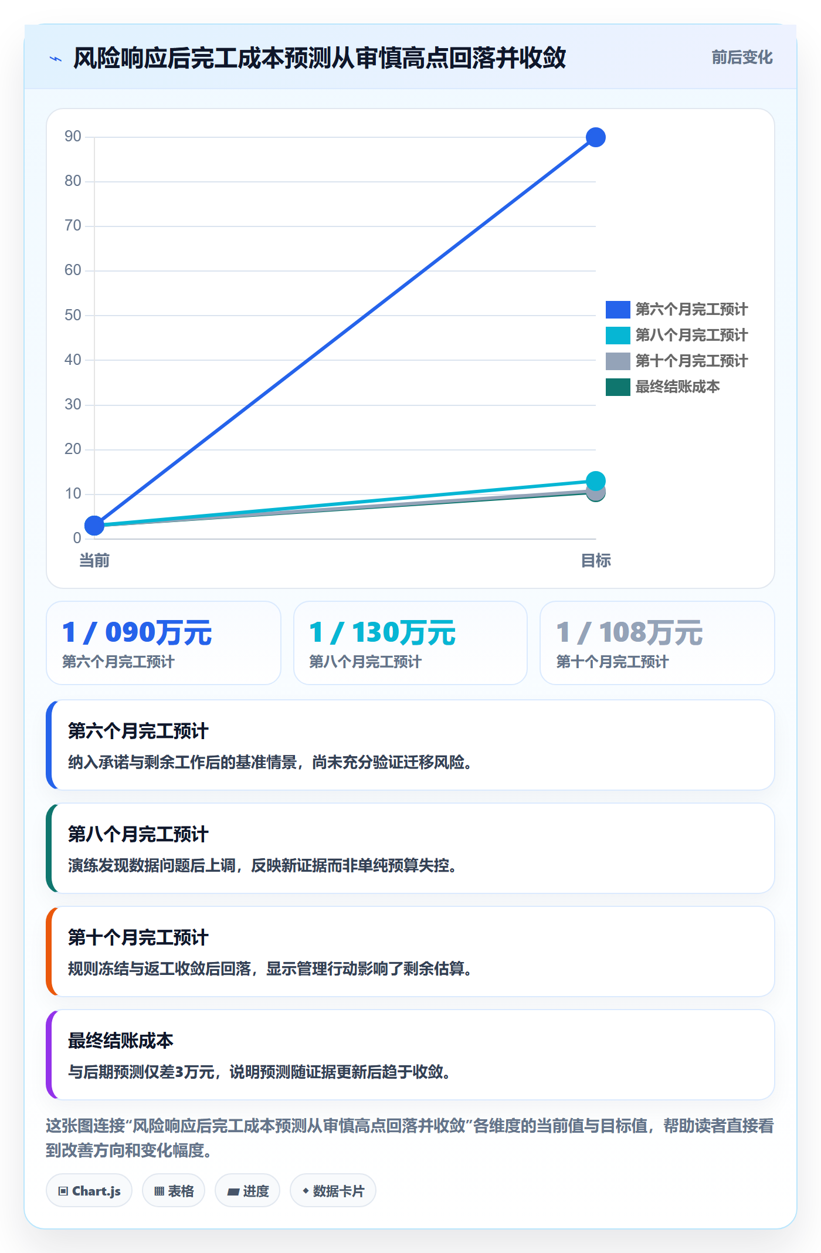Click the 表格 tag chip
Image resolution: width=821 pixels, height=1253 pixels.
[x=174, y=1191]
